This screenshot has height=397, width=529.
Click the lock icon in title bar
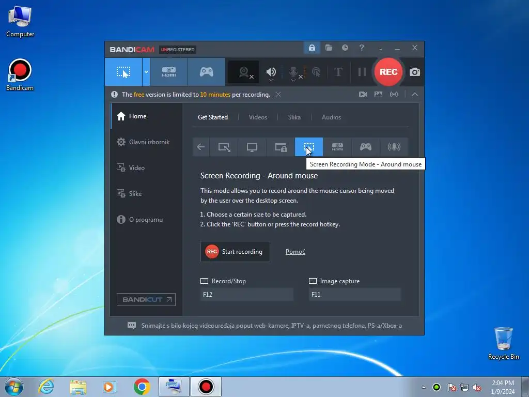312,48
